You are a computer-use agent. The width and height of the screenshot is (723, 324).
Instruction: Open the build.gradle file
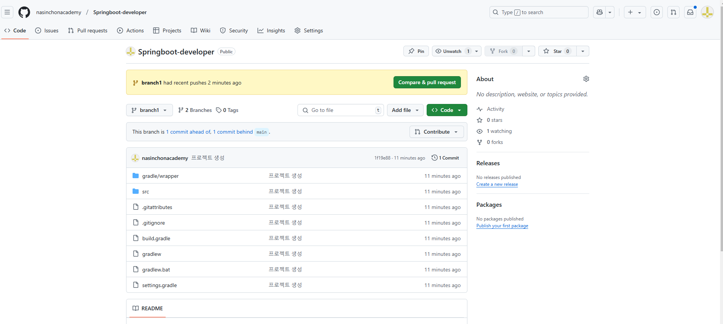(x=156, y=238)
